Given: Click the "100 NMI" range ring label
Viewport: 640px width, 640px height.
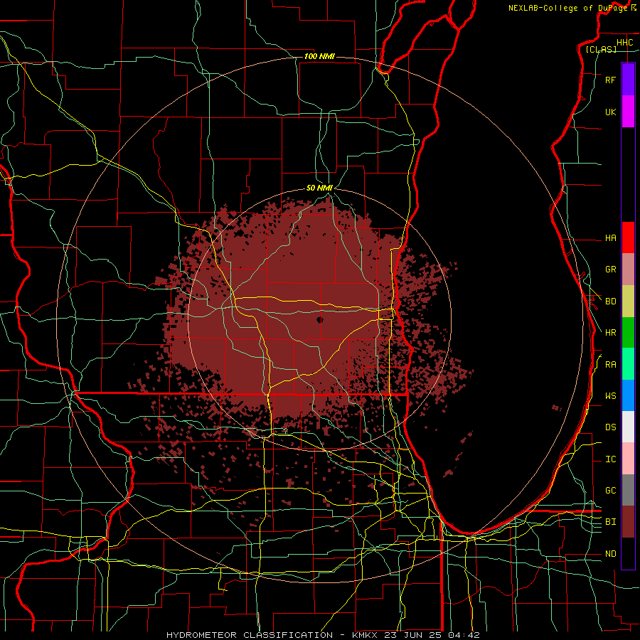Looking at the screenshot, I should tap(319, 56).
